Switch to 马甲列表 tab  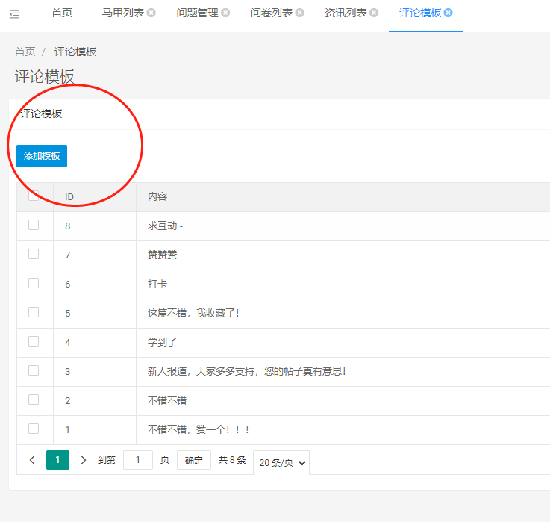click(x=123, y=13)
